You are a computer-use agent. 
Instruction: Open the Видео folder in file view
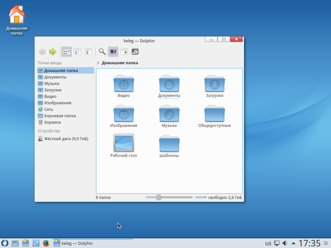(124, 85)
